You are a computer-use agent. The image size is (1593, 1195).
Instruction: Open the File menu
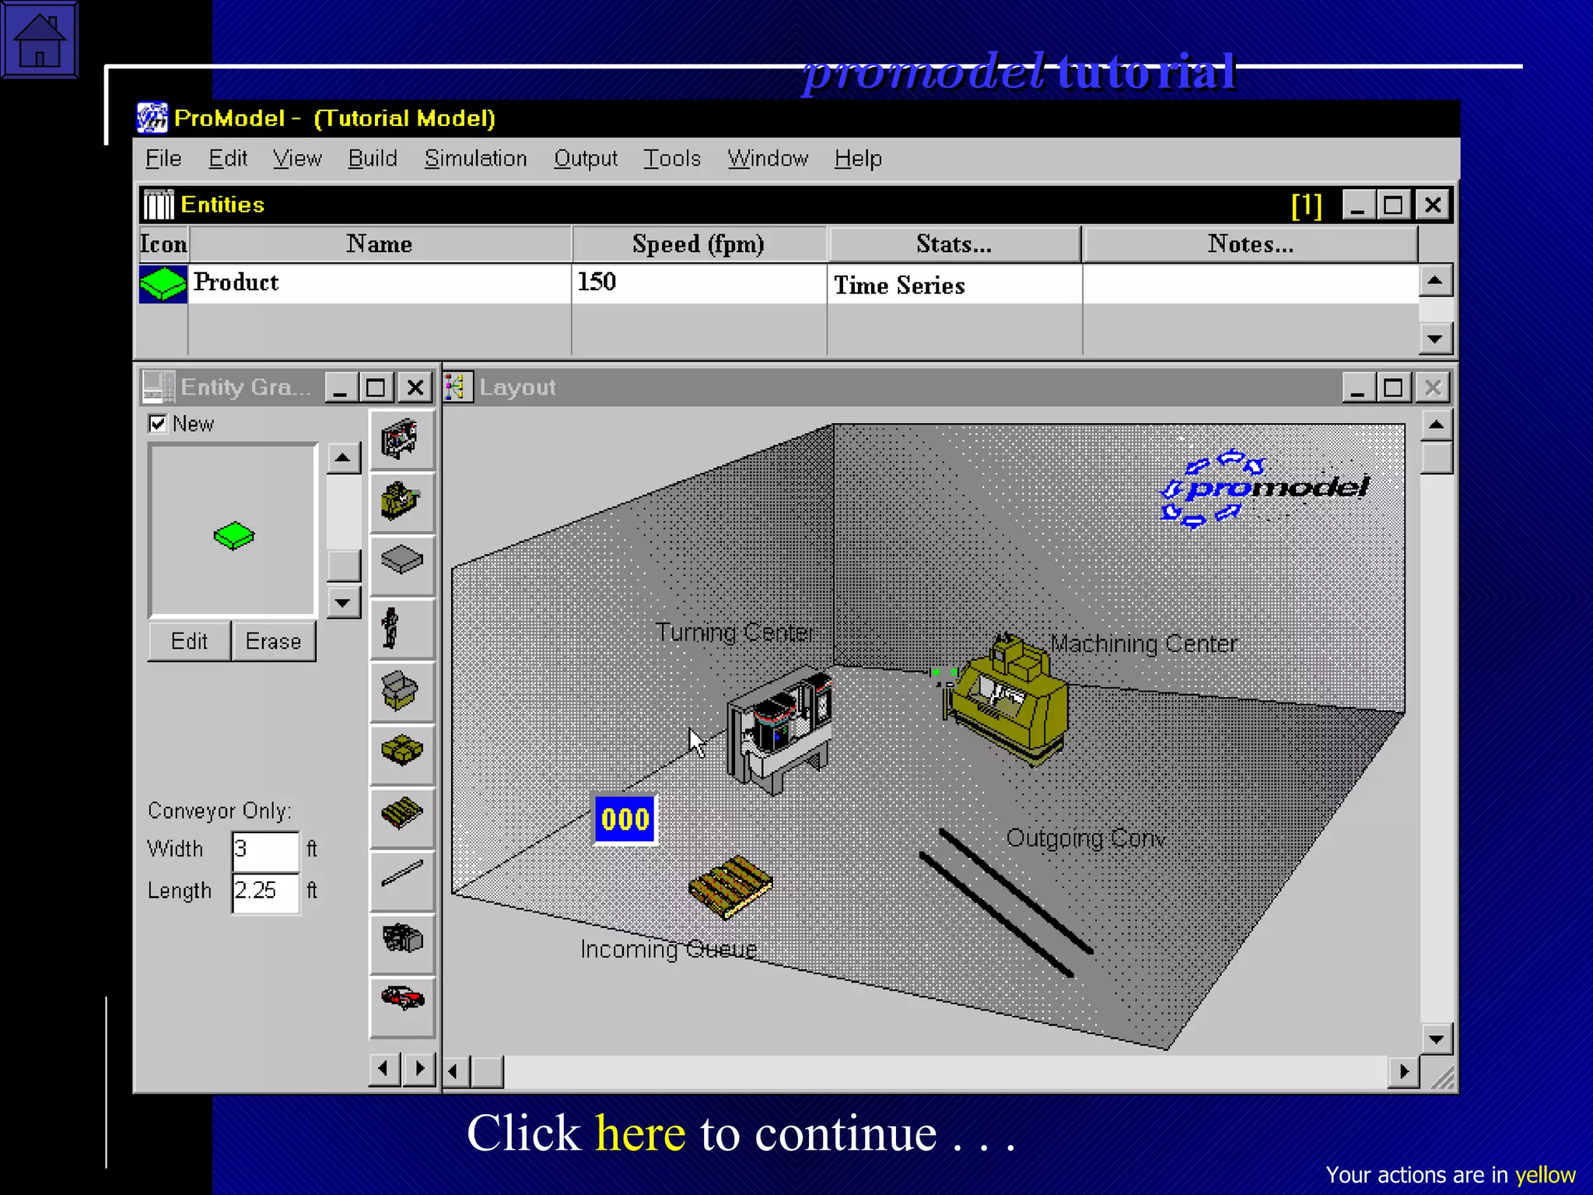(163, 159)
